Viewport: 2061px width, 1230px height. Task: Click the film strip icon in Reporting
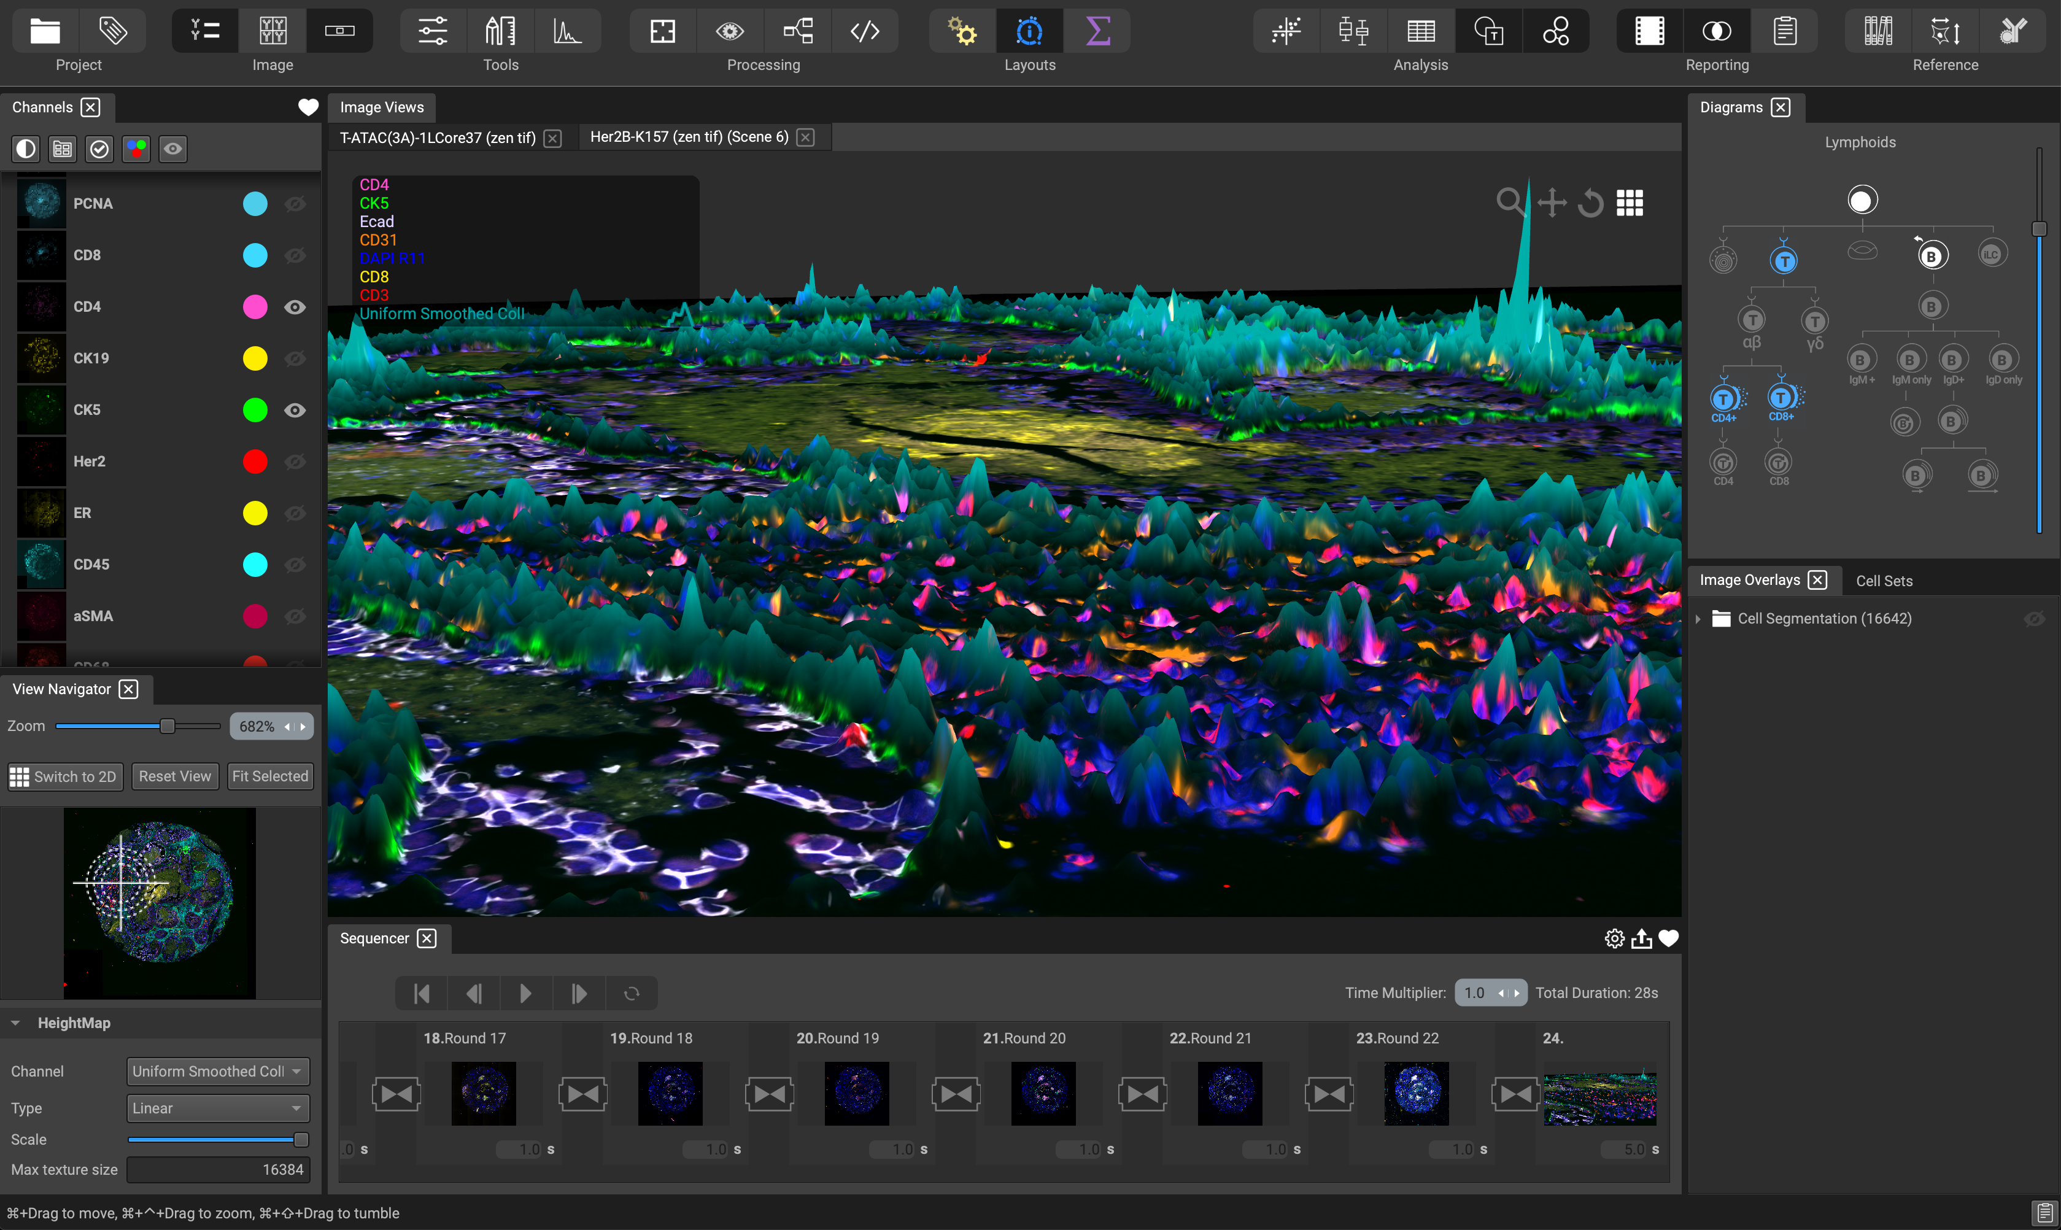(x=1649, y=31)
